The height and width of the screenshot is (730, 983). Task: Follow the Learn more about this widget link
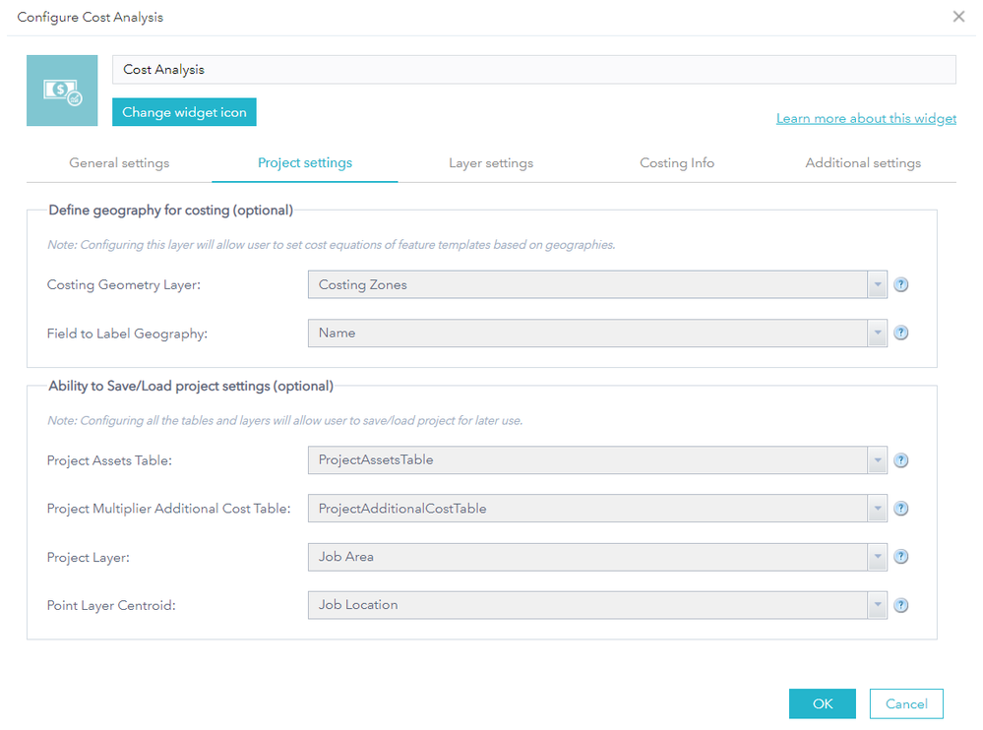(866, 119)
